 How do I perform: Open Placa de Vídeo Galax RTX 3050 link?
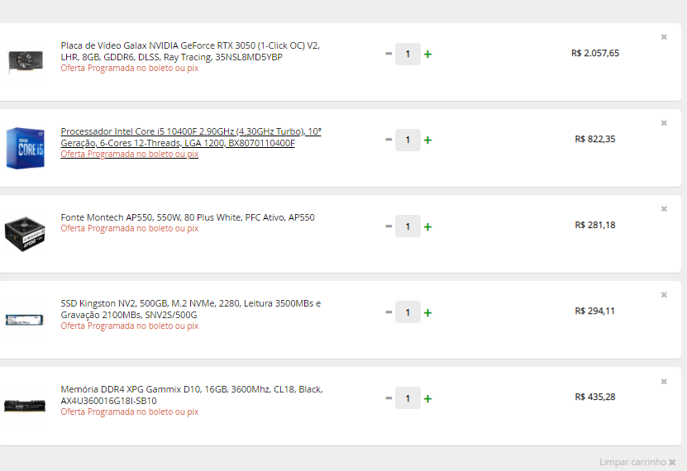[191, 51]
